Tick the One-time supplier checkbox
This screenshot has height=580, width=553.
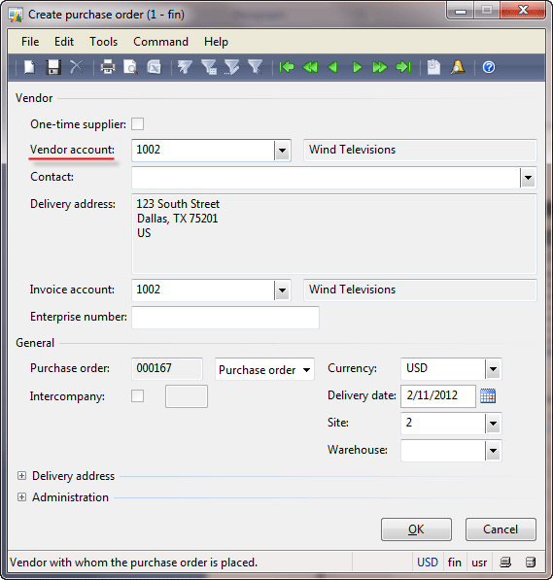coord(138,124)
